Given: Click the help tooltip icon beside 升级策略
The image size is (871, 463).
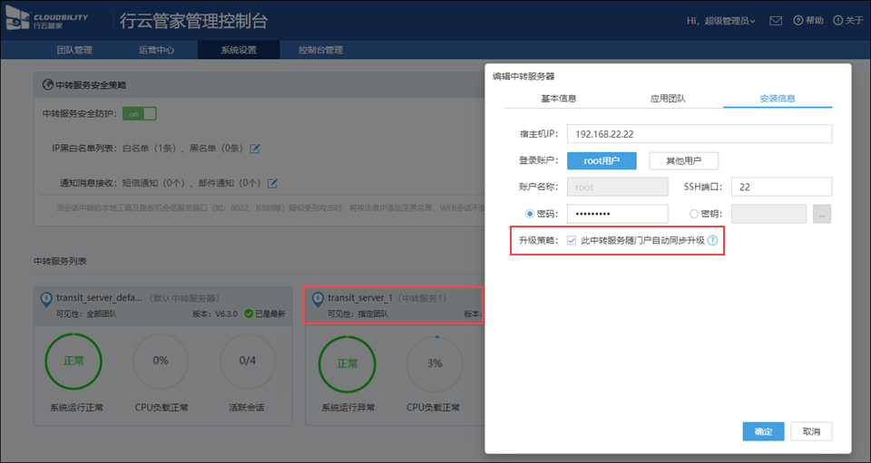Looking at the screenshot, I should 712,241.
